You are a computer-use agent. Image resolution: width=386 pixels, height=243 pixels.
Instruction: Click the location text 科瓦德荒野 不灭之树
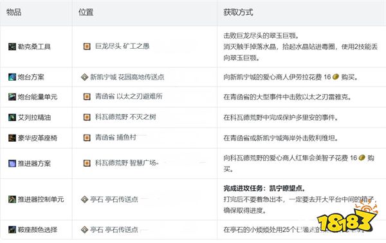pos(125,117)
